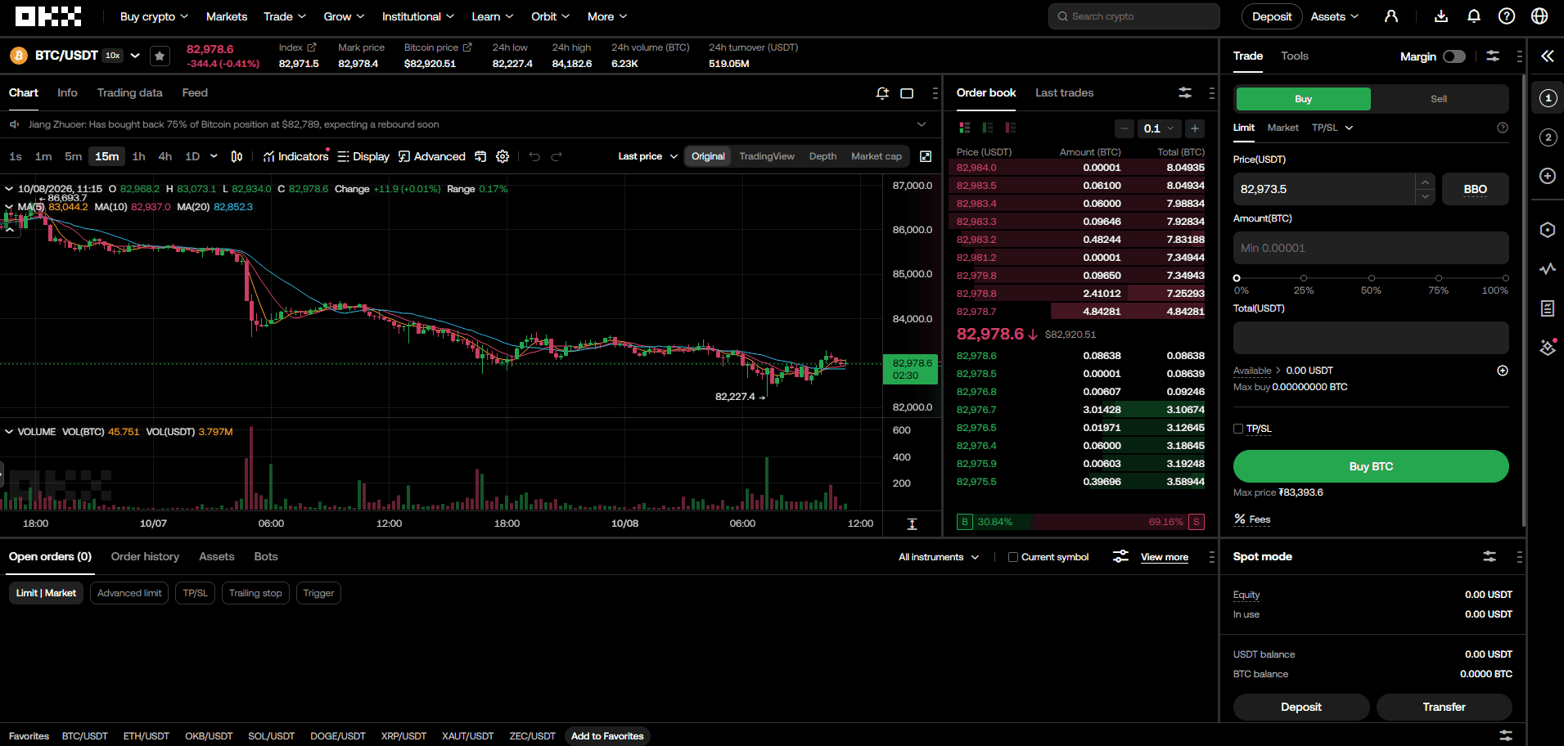Open trade panel settings sliders icon
The height and width of the screenshot is (746, 1564).
[x=1493, y=56]
